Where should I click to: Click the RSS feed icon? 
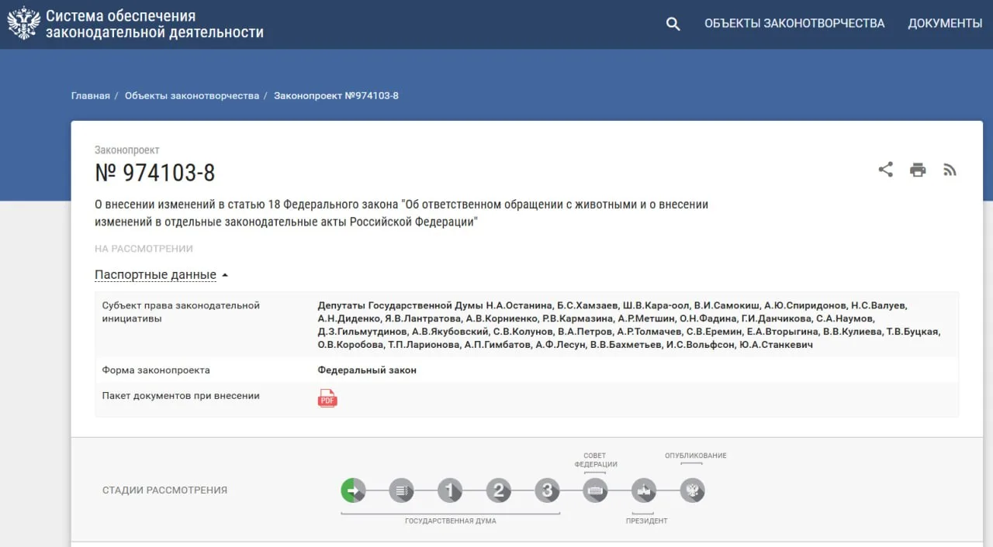[x=950, y=170]
